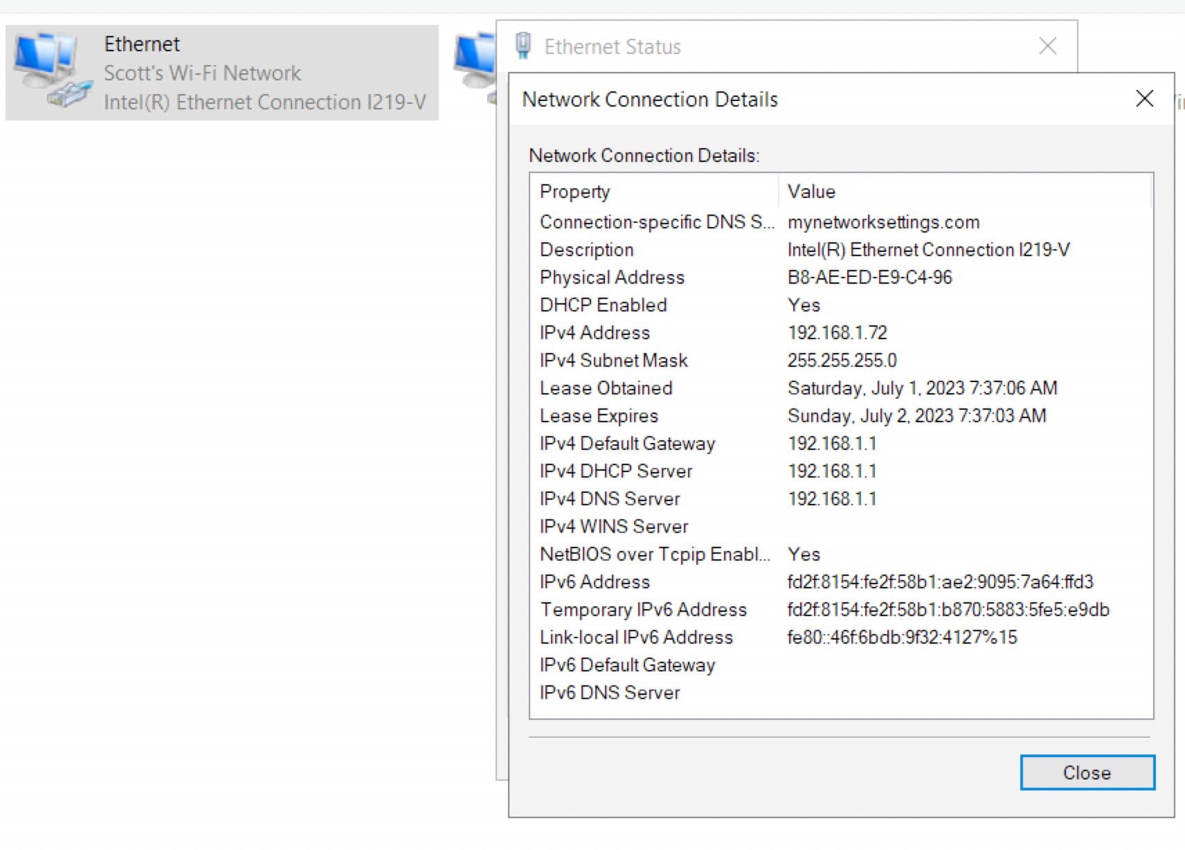Select the IPv6 Address property
The height and width of the screenshot is (850, 1185).
[x=595, y=582]
